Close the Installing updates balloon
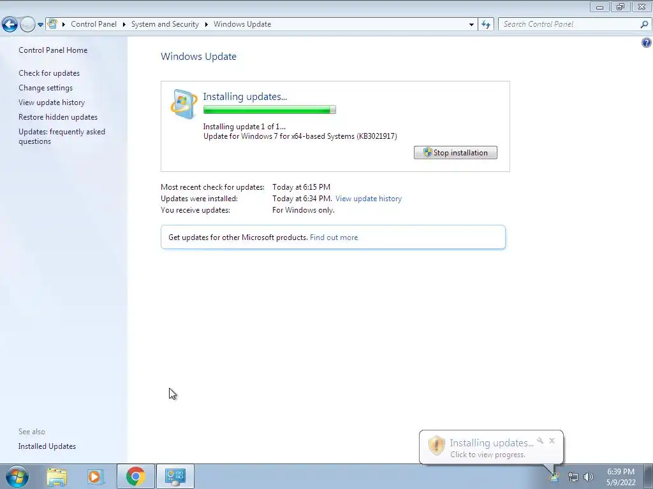Screen dimensions: 653x489 pyautogui.click(x=552, y=441)
